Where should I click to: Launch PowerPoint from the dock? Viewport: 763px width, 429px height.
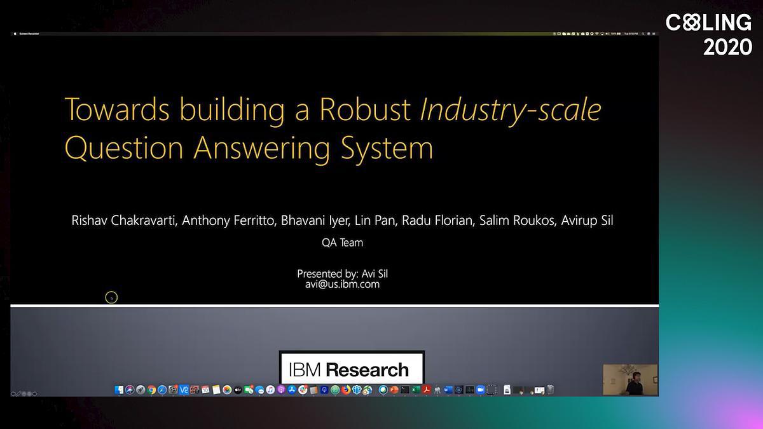pos(394,390)
